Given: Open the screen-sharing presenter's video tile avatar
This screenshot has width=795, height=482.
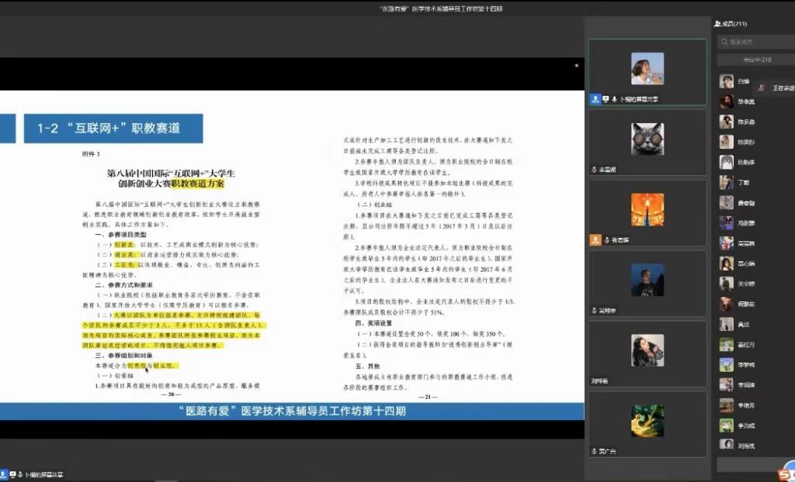Looking at the screenshot, I should coord(647,68).
